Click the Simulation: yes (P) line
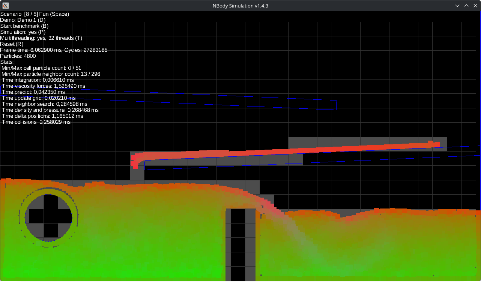Screen dimensions: 481x282 [x=23, y=32]
